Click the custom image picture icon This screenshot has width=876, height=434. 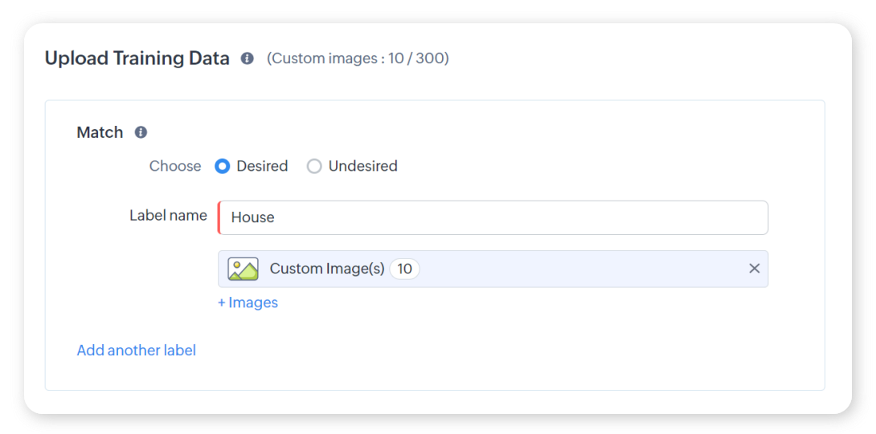click(x=243, y=269)
